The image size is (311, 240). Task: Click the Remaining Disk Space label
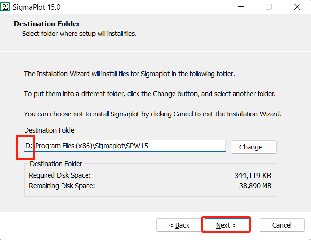[x=62, y=185]
